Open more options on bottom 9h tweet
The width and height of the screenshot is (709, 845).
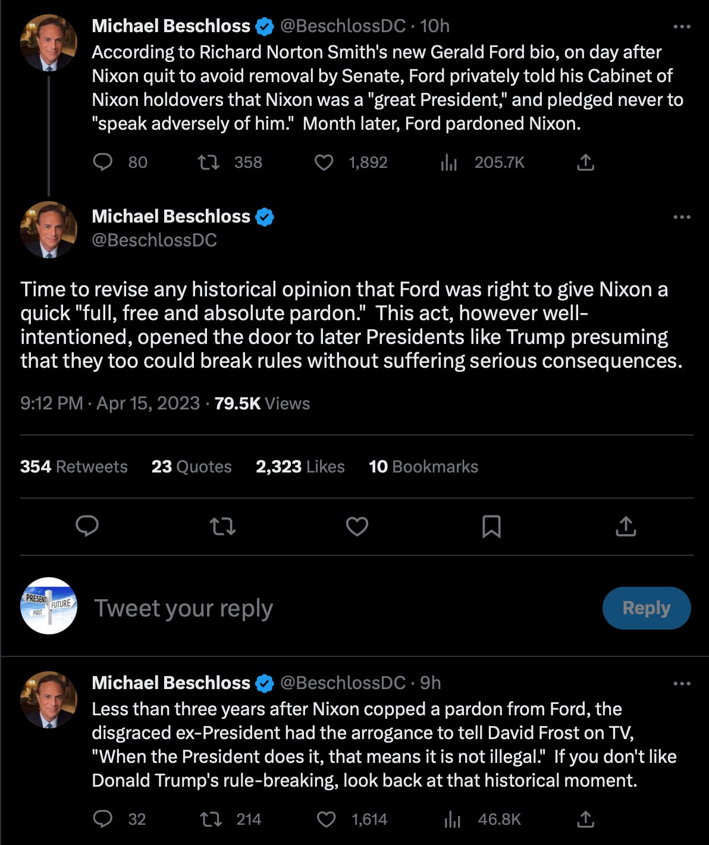[682, 683]
